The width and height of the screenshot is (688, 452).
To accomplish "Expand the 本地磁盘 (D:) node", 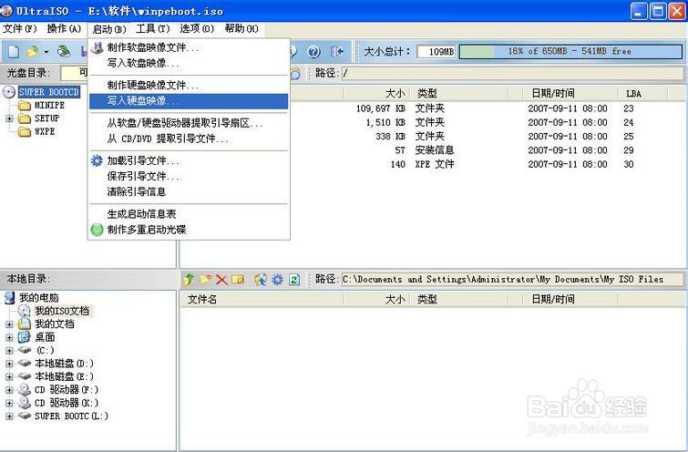I will point(9,364).
